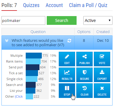The width and height of the screenshot is (114, 107).
Task: Click the EDIT pencil icon button
Action: click(67, 59)
